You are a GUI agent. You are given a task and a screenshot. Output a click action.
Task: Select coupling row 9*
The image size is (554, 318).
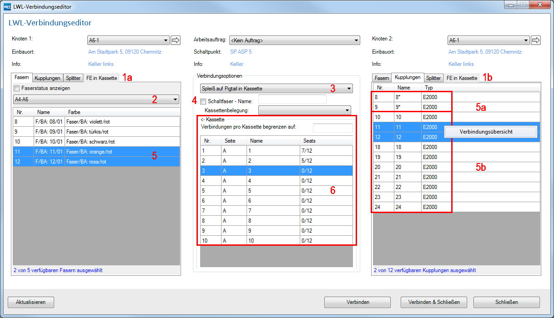pos(457,107)
